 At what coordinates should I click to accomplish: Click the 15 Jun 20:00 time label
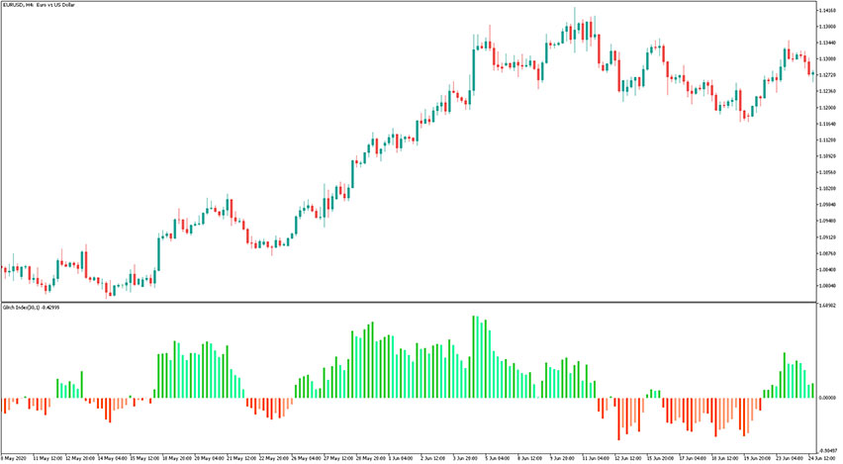point(661,459)
